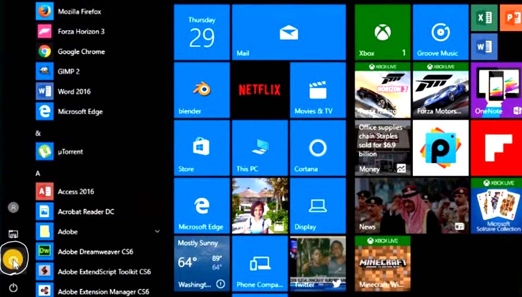Open the PowerPoint small tile
Image resolution: width=522 pixels, height=297 pixels.
click(x=511, y=17)
